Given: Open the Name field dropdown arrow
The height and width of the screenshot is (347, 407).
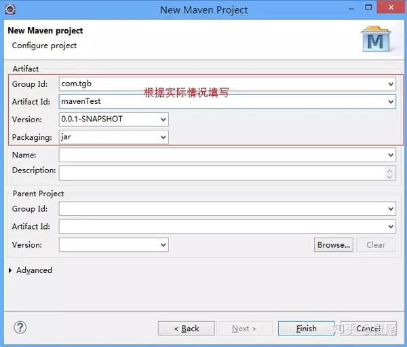Looking at the screenshot, I should click(x=391, y=155).
